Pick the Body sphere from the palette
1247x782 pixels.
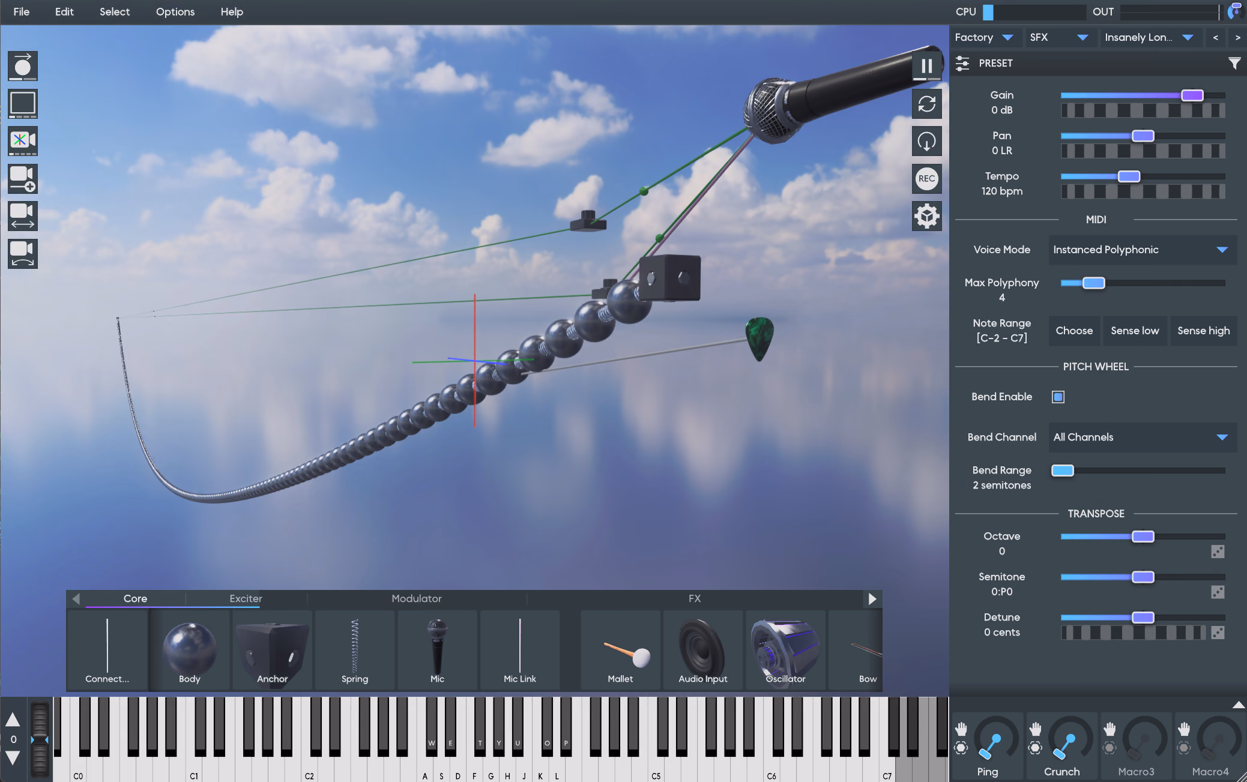pyautogui.click(x=190, y=650)
